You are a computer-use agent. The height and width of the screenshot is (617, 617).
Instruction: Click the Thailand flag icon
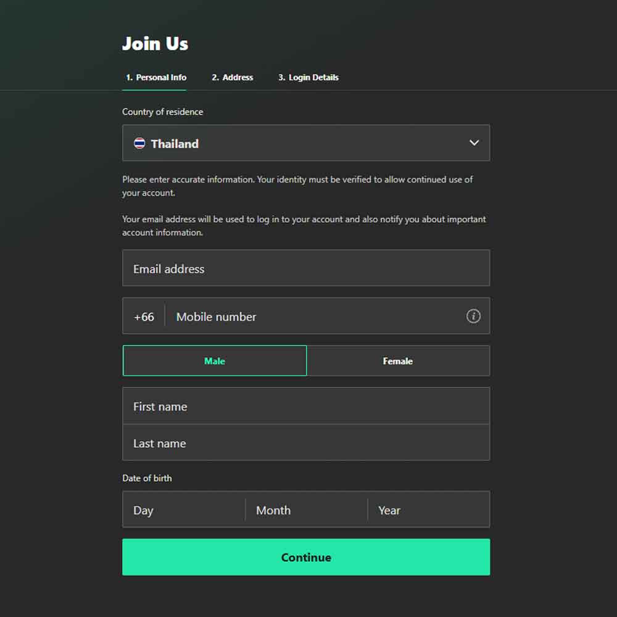140,144
